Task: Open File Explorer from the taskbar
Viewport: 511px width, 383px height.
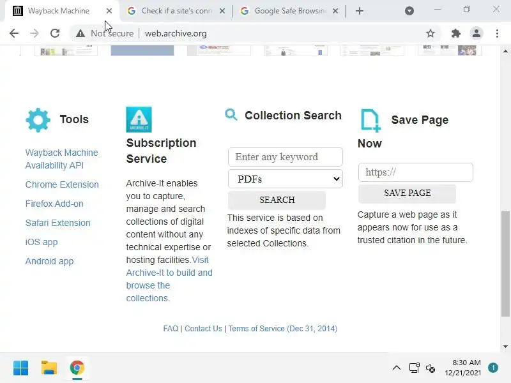Action: [x=49, y=368]
